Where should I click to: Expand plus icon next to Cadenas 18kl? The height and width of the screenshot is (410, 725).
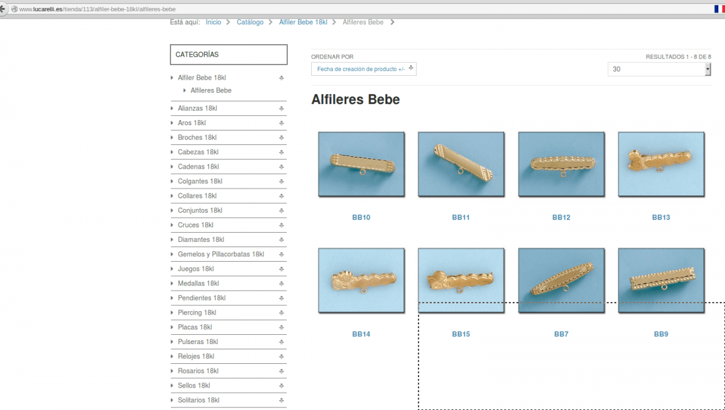tap(281, 167)
